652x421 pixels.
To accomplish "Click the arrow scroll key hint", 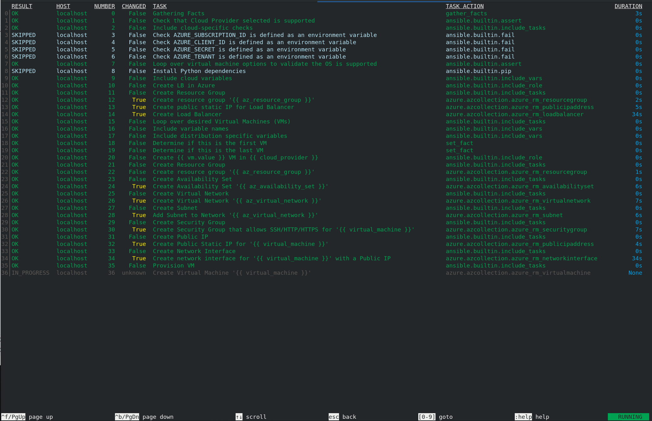I will point(239,417).
